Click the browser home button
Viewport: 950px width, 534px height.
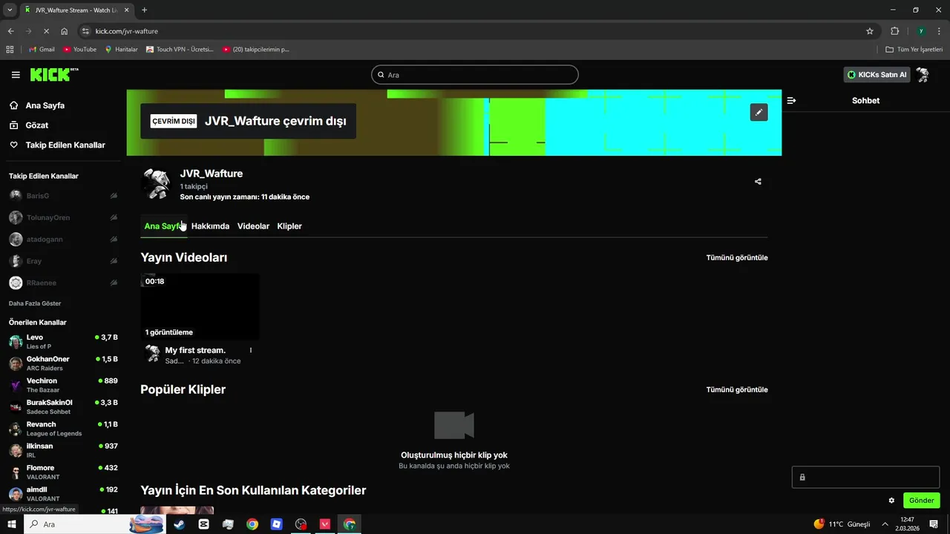(65, 31)
